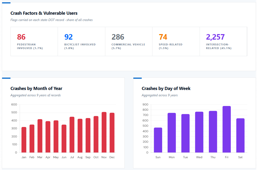Click the April bar in monthly chart

[x=48, y=137]
